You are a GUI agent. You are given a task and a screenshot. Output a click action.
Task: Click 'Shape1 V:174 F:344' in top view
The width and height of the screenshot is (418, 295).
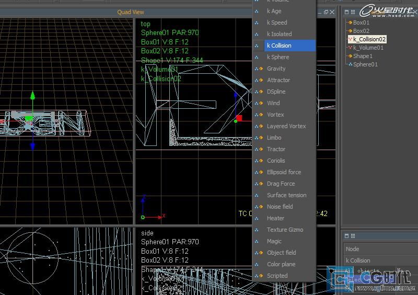[172, 60]
